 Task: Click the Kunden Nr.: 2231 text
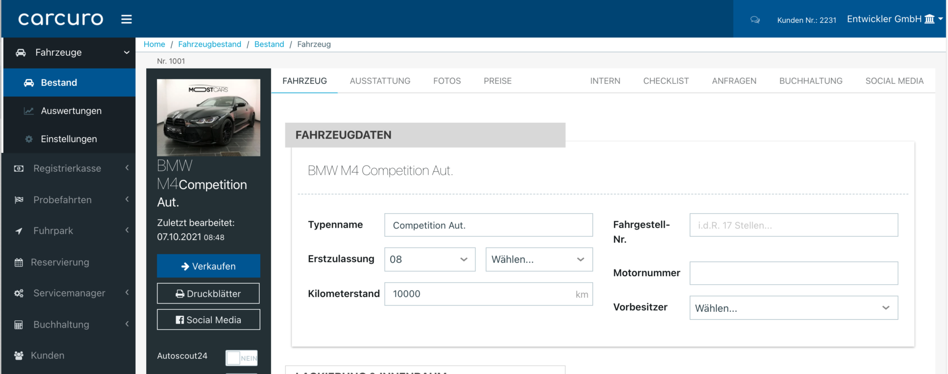click(x=807, y=20)
